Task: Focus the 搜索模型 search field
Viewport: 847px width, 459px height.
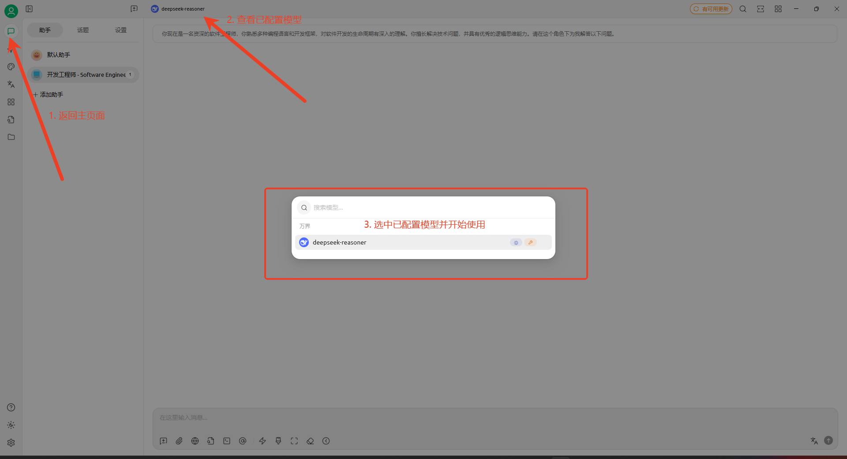Action: click(x=430, y=207)
